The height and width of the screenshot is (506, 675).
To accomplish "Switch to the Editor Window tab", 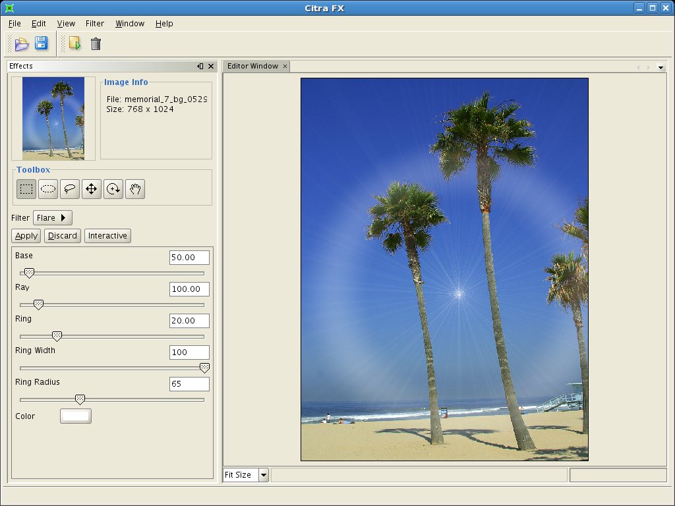I will point(253,67).
